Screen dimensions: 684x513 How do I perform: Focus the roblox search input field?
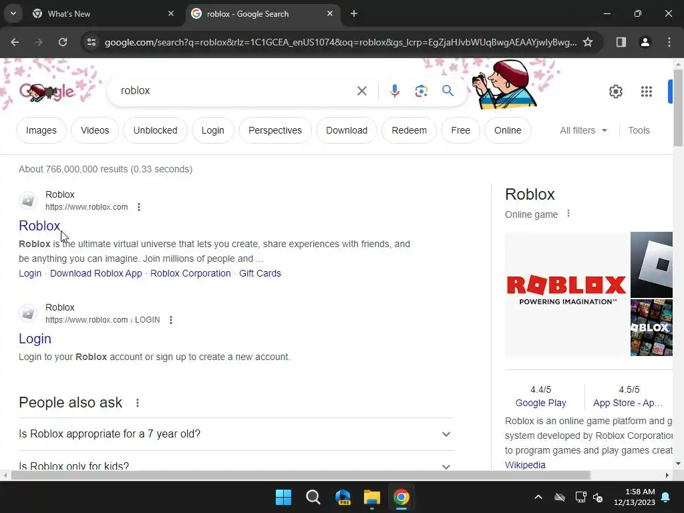pos(236,91)
